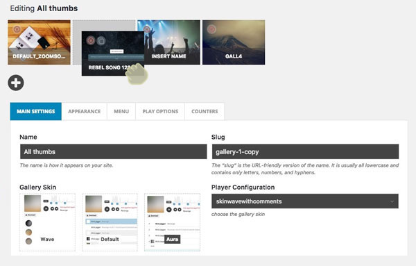
Task: Click the gray duplicate icon on REBEL SONG thumbnail
Action: pyautogui.click(x=101, y=41)
